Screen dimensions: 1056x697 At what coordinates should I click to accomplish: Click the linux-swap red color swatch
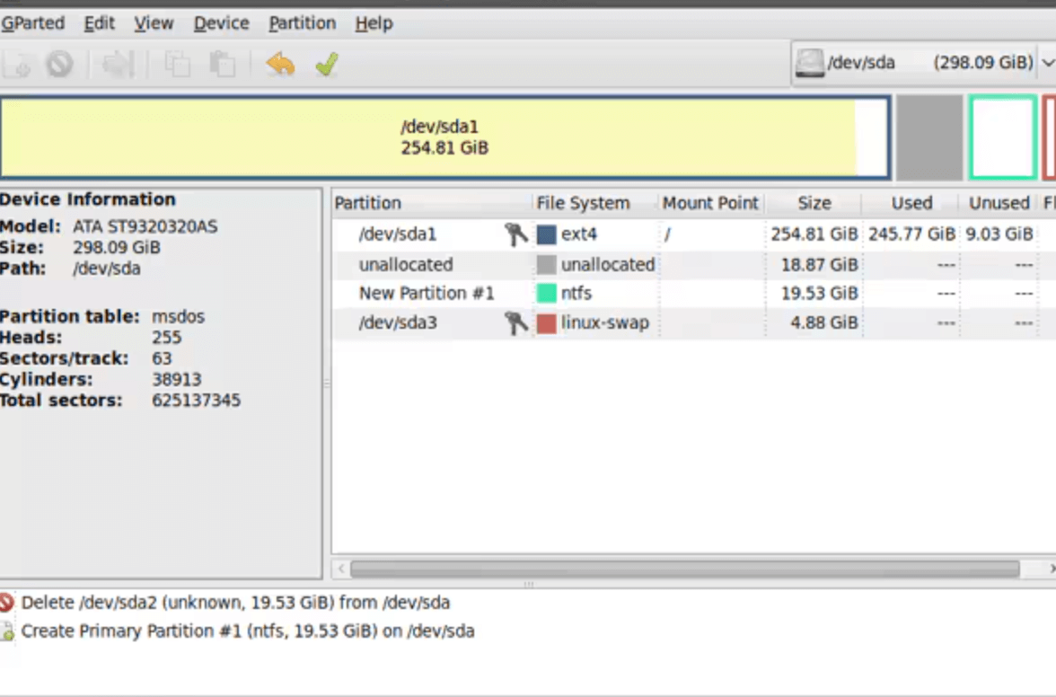546,323
